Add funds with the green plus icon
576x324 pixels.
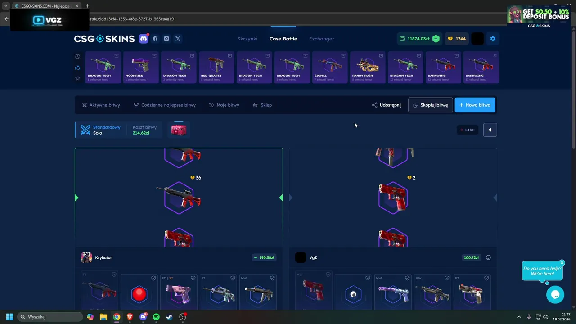point(436,39)
